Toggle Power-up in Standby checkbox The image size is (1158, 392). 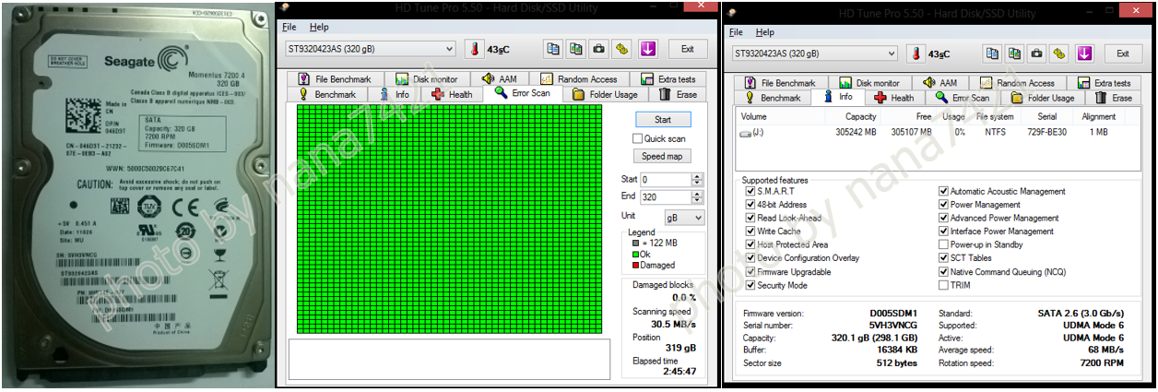(x=943, y=244)
